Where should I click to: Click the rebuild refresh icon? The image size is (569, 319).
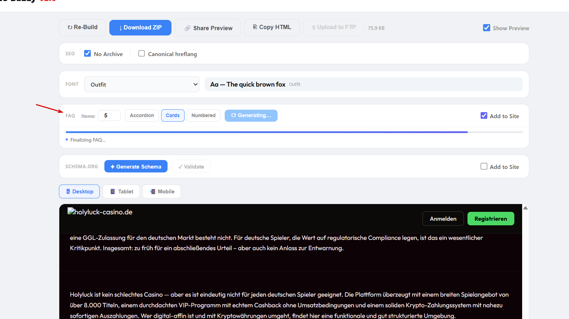point(70,27)
